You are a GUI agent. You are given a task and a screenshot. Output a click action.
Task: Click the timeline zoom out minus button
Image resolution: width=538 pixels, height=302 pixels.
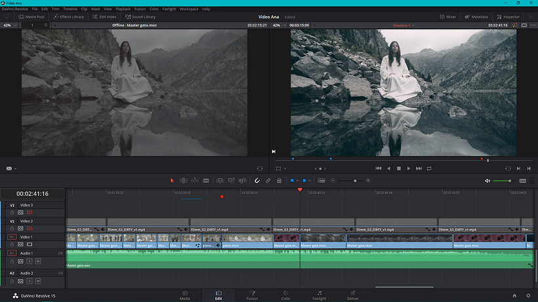pos(333,180)
